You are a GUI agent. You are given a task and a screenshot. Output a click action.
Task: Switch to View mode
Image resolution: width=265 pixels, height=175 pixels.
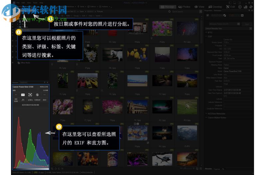pyautogui.click(x=199, y=7)
